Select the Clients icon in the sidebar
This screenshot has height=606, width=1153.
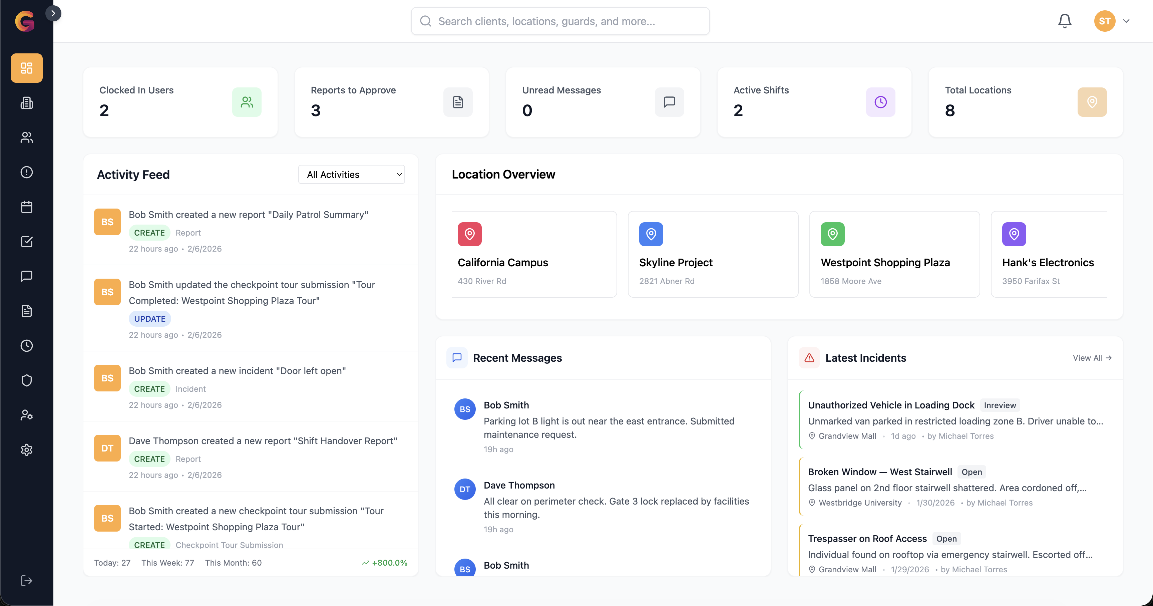(26, 103)
